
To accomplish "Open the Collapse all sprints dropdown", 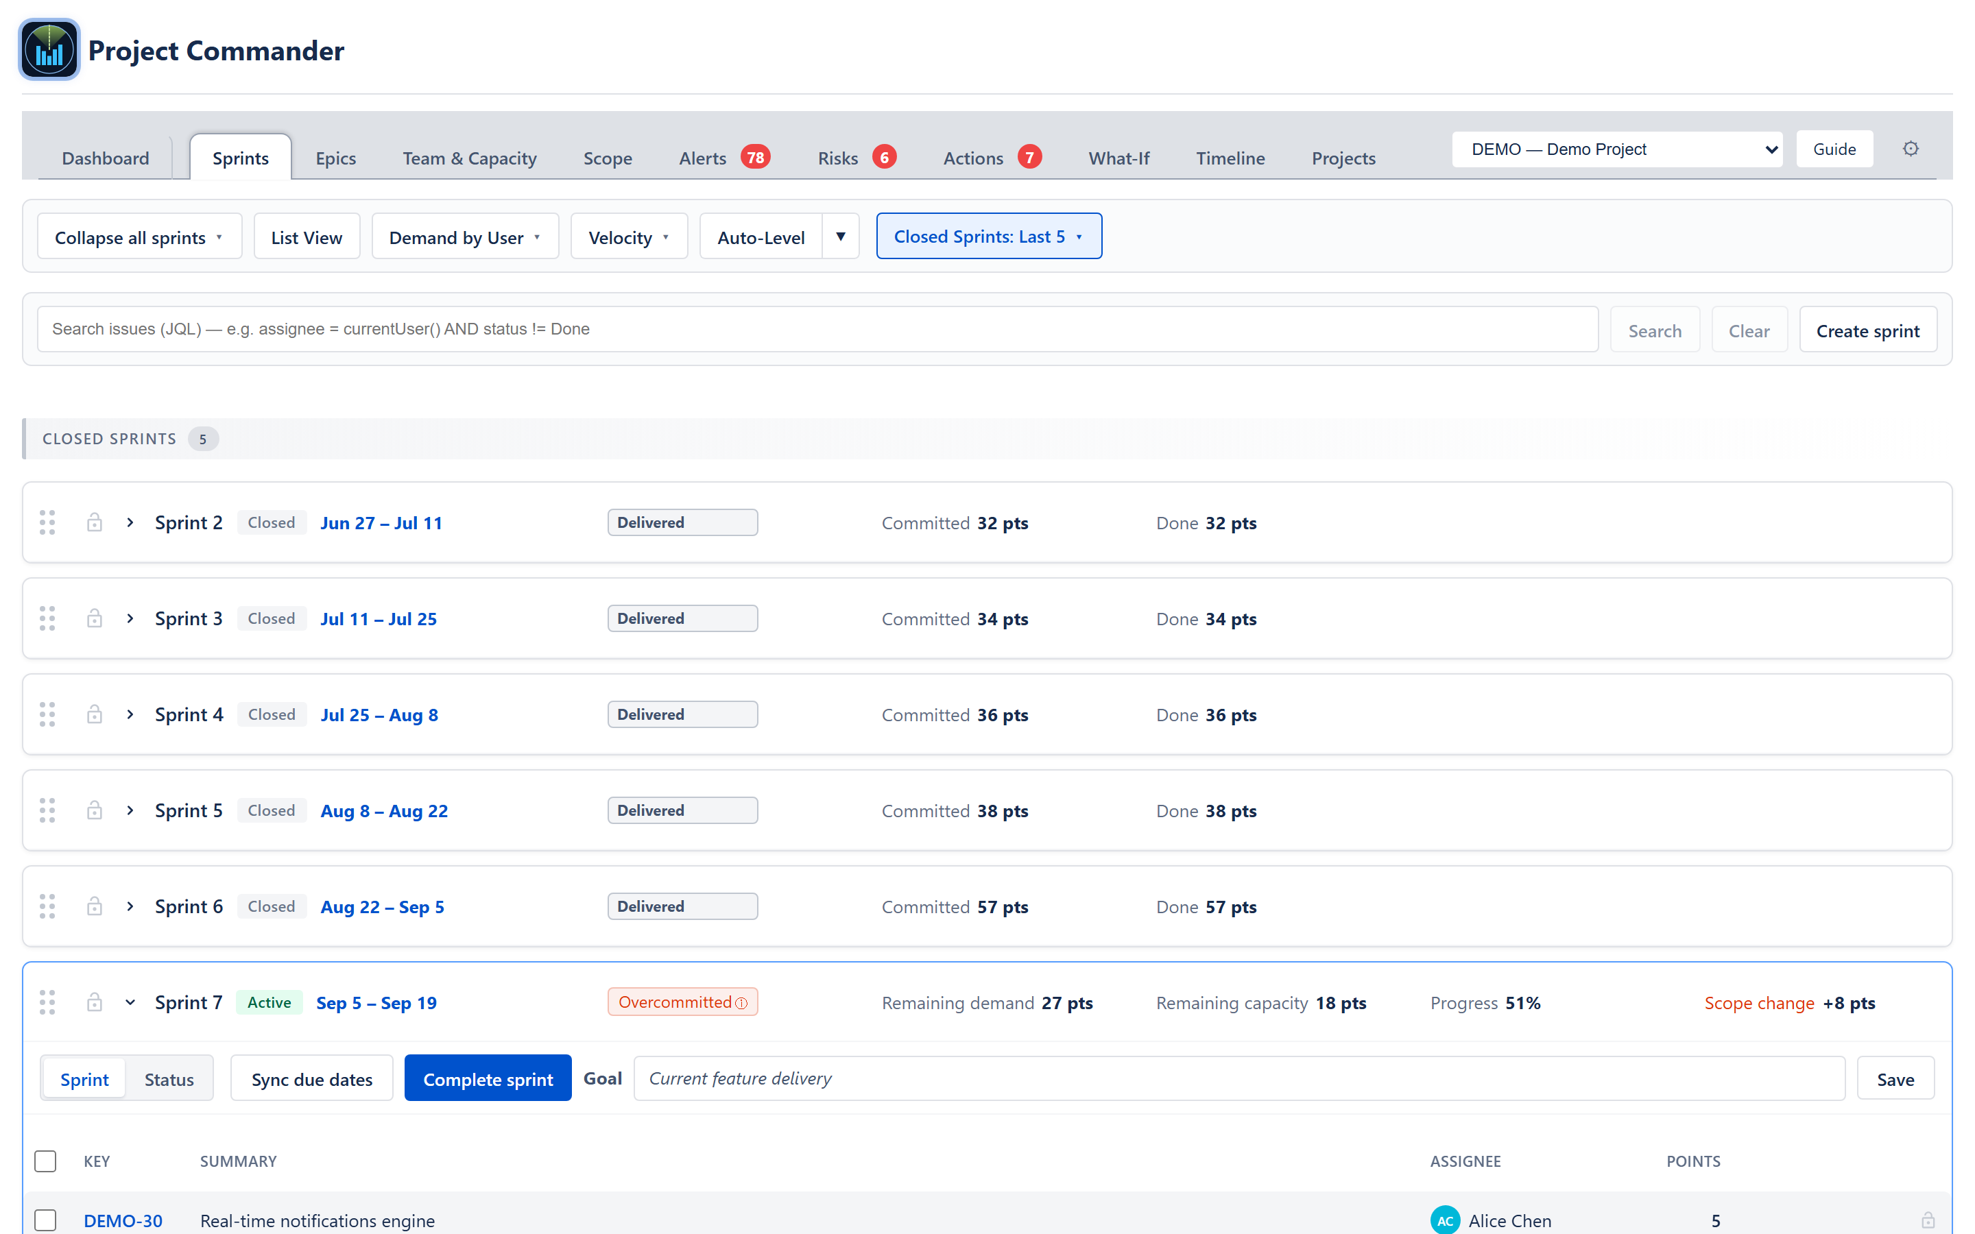I will (140, 237).
